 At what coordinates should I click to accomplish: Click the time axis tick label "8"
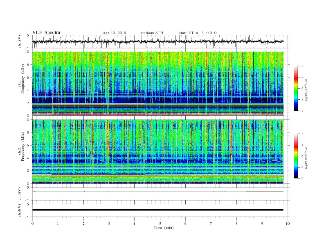pos(236,224)
